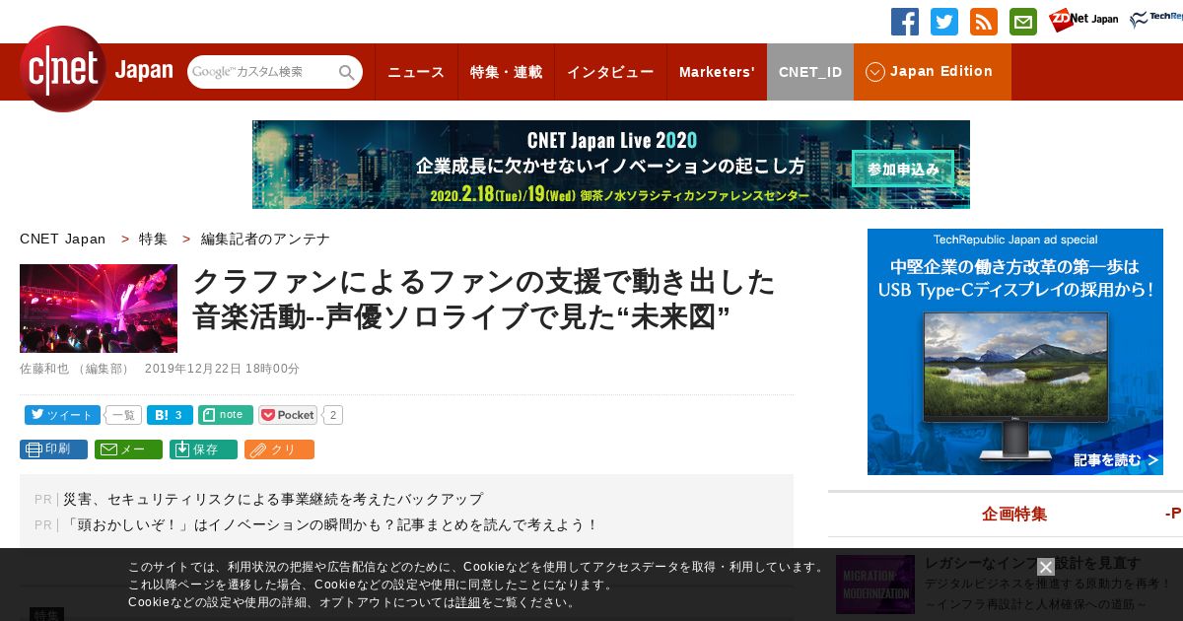The height and width of the screenshot is (621, 1183).
Task: Go to 特集 breadcrumb
Action: (153, 239)
